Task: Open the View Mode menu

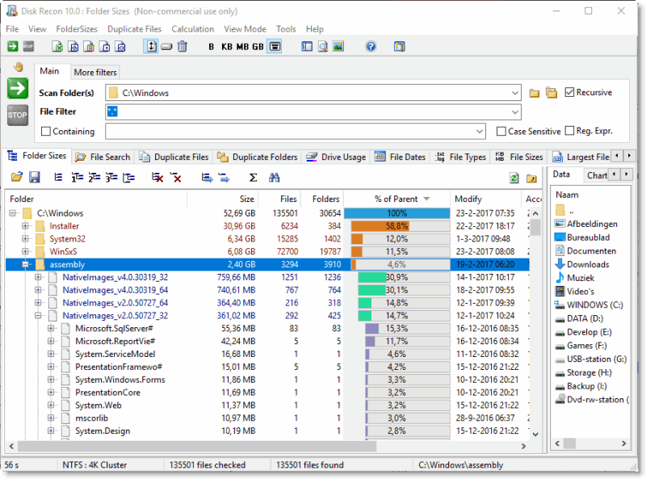Action: coord(245,29)
